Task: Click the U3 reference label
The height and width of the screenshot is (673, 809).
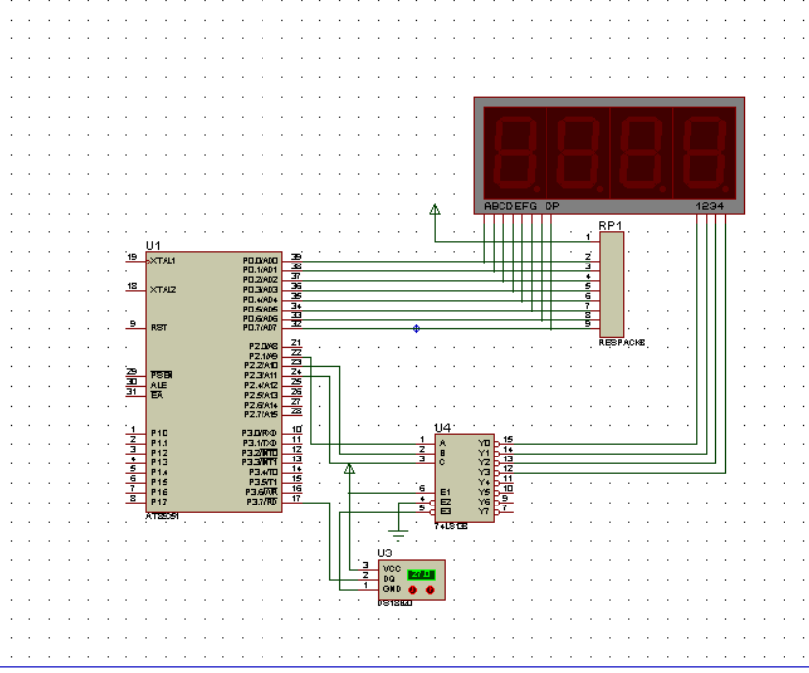Action: tap(385, 553)
